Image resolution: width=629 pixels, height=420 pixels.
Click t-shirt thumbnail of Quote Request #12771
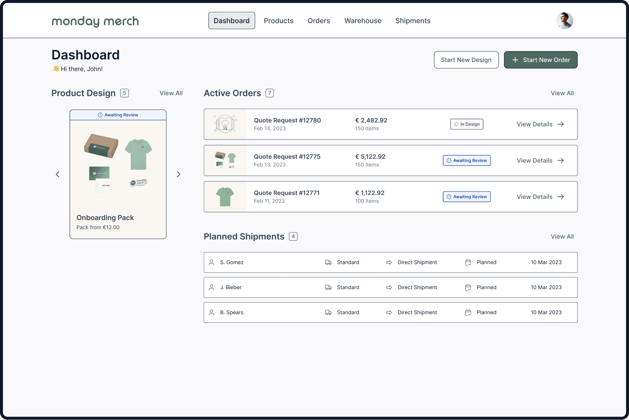(x=225, y=197)
